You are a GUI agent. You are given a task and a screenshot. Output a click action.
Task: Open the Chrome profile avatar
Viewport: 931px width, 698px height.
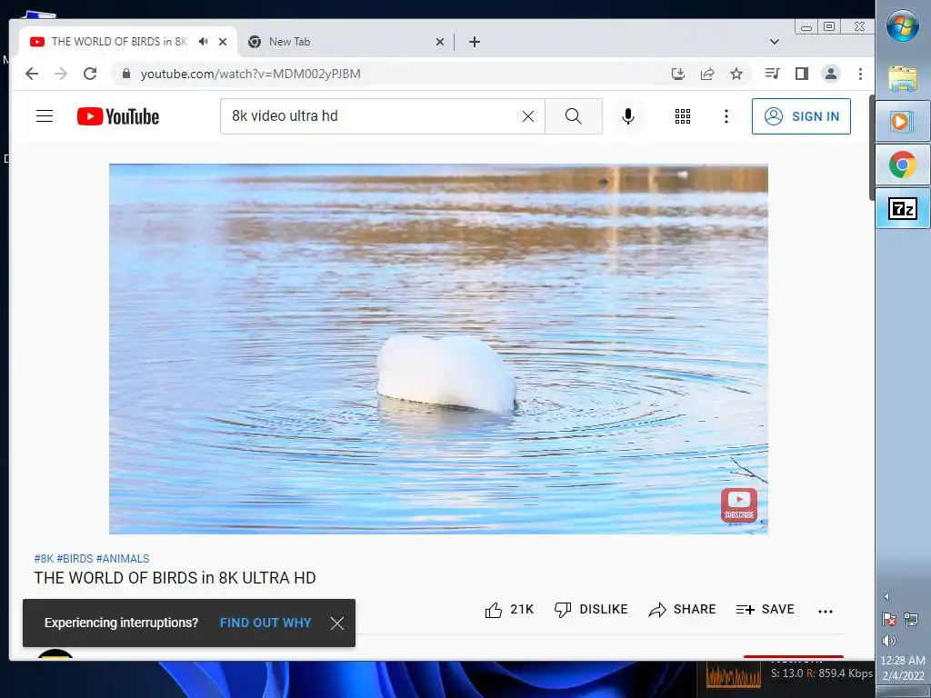[x=831, y=74]
